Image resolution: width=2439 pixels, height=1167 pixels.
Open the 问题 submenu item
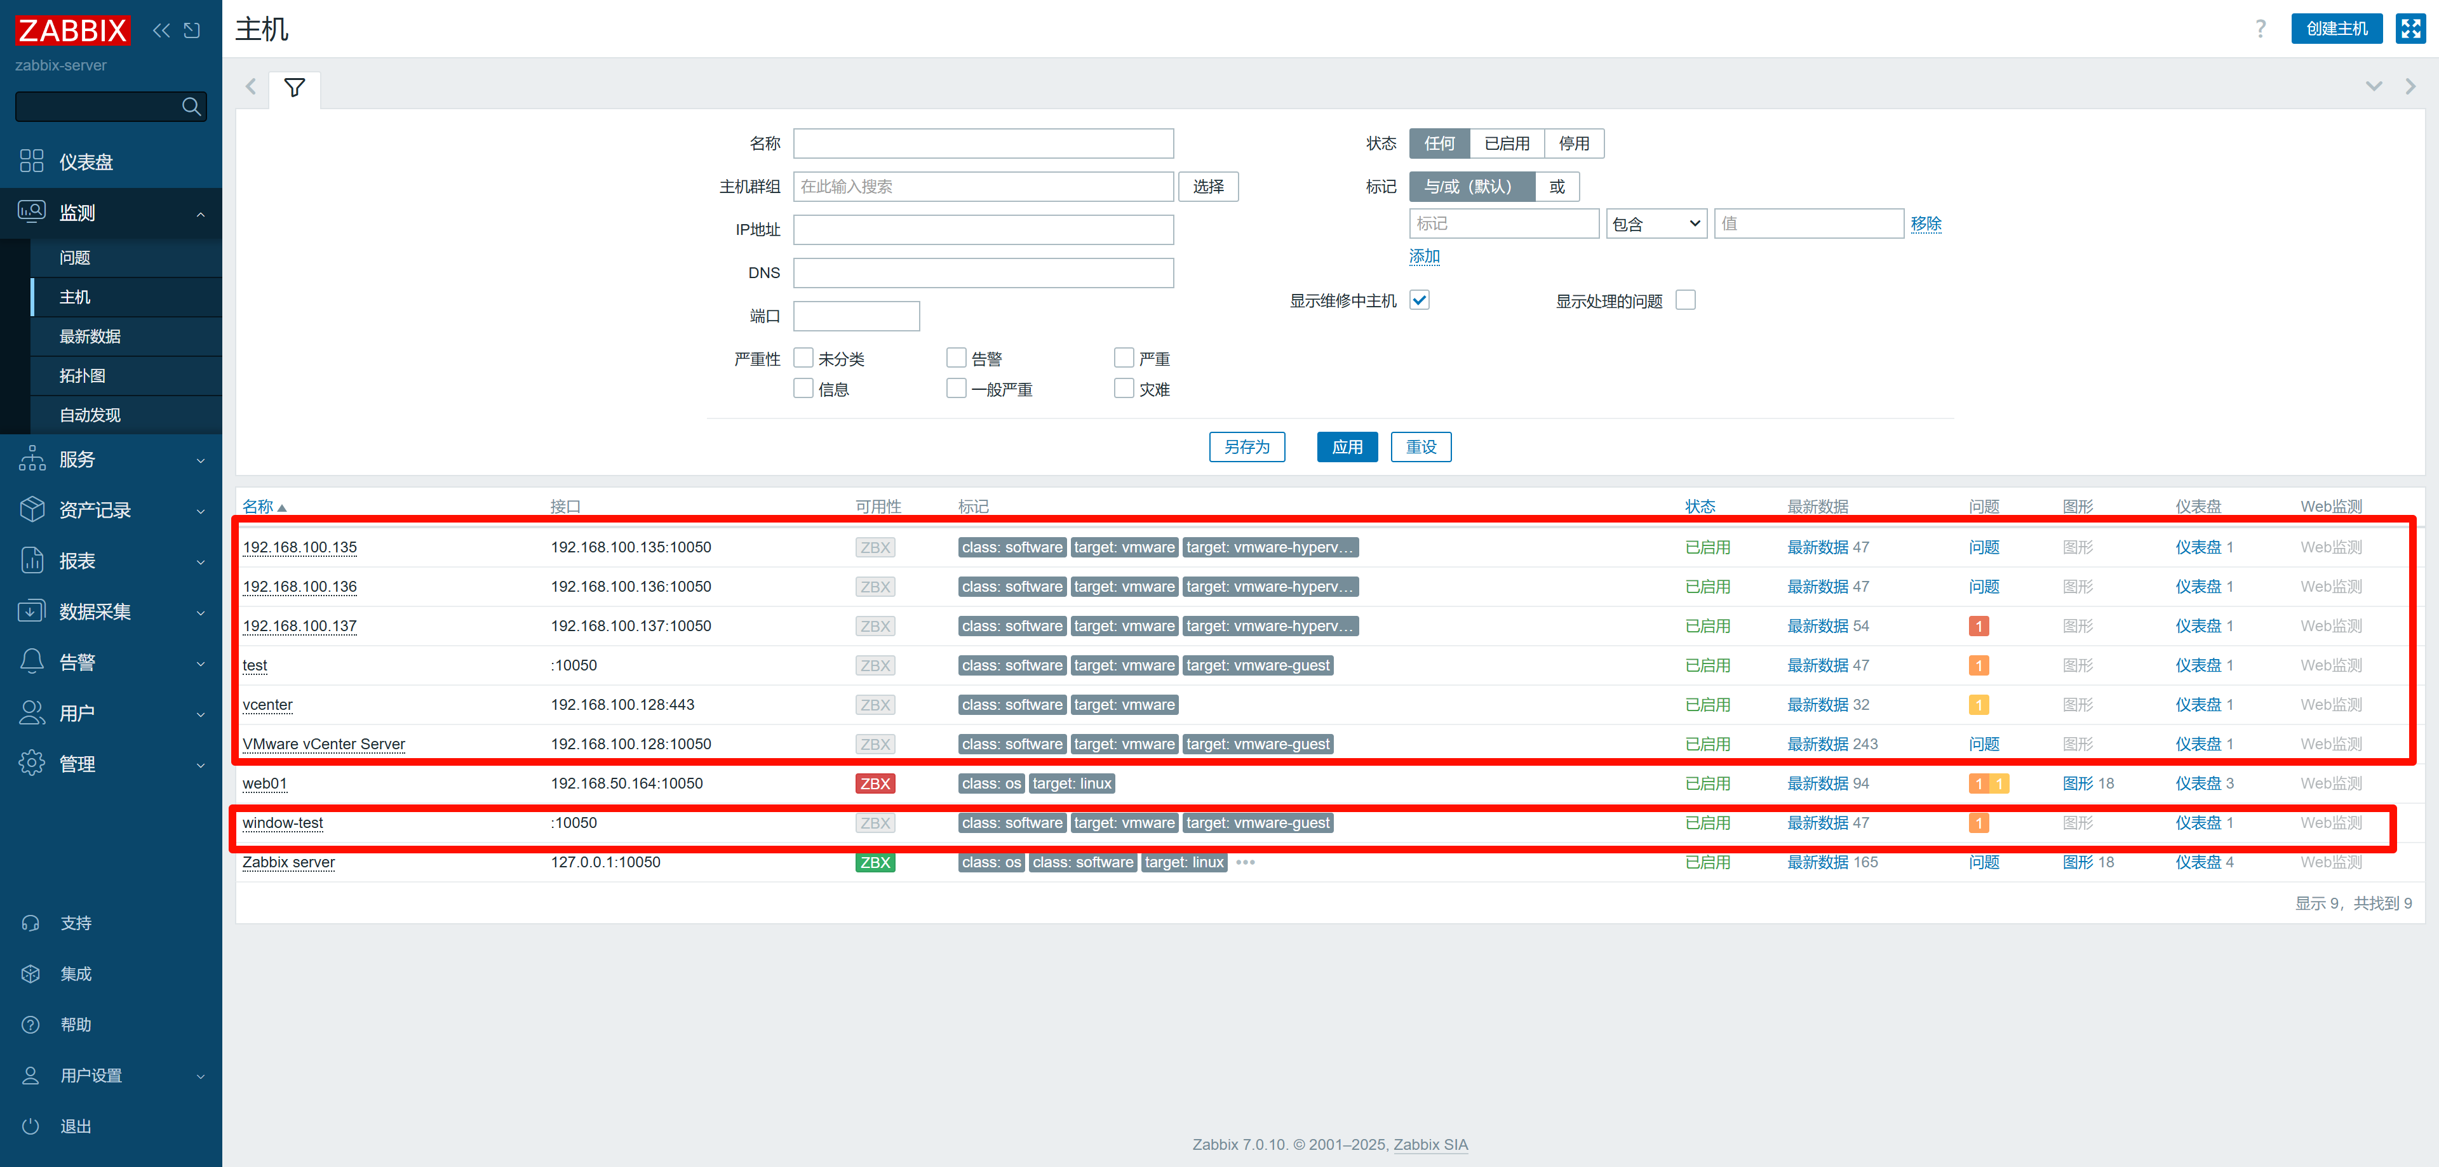point(127,257)
